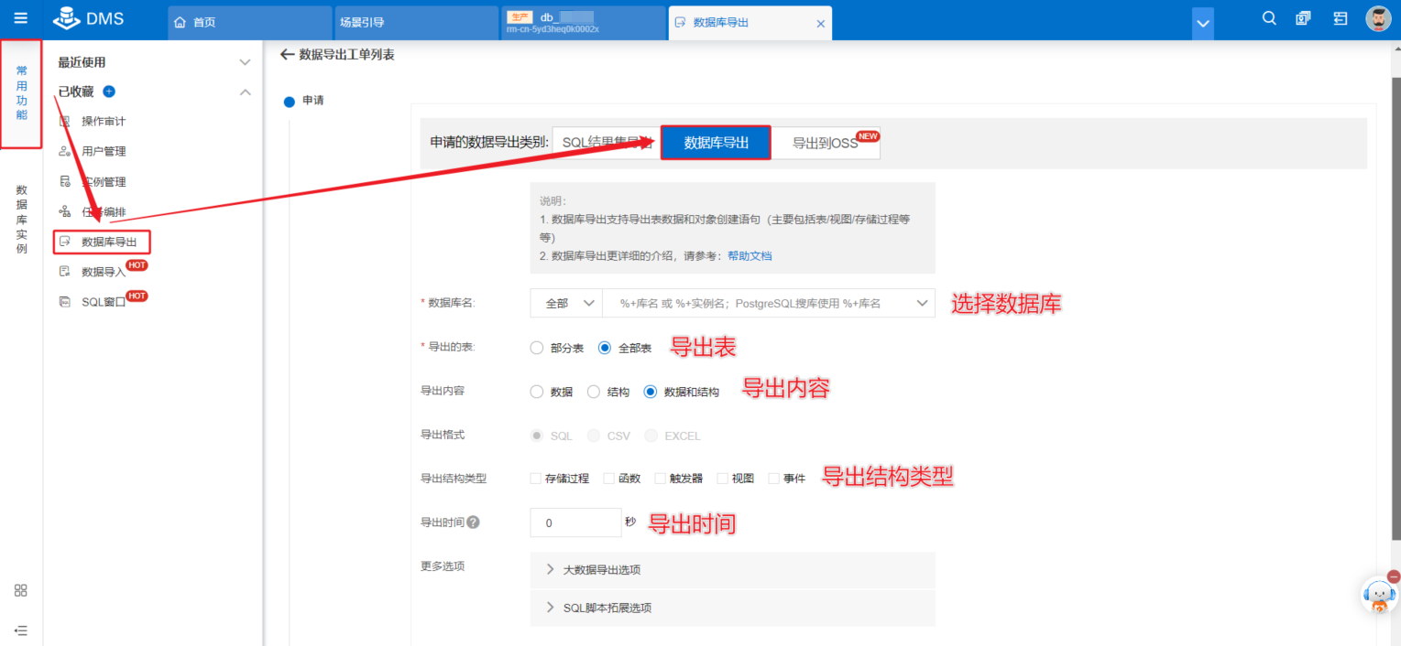The width and height of the screenshot is (1401, 646).
Task: Select the 全部表 radio button
Action: pos(605,348)
